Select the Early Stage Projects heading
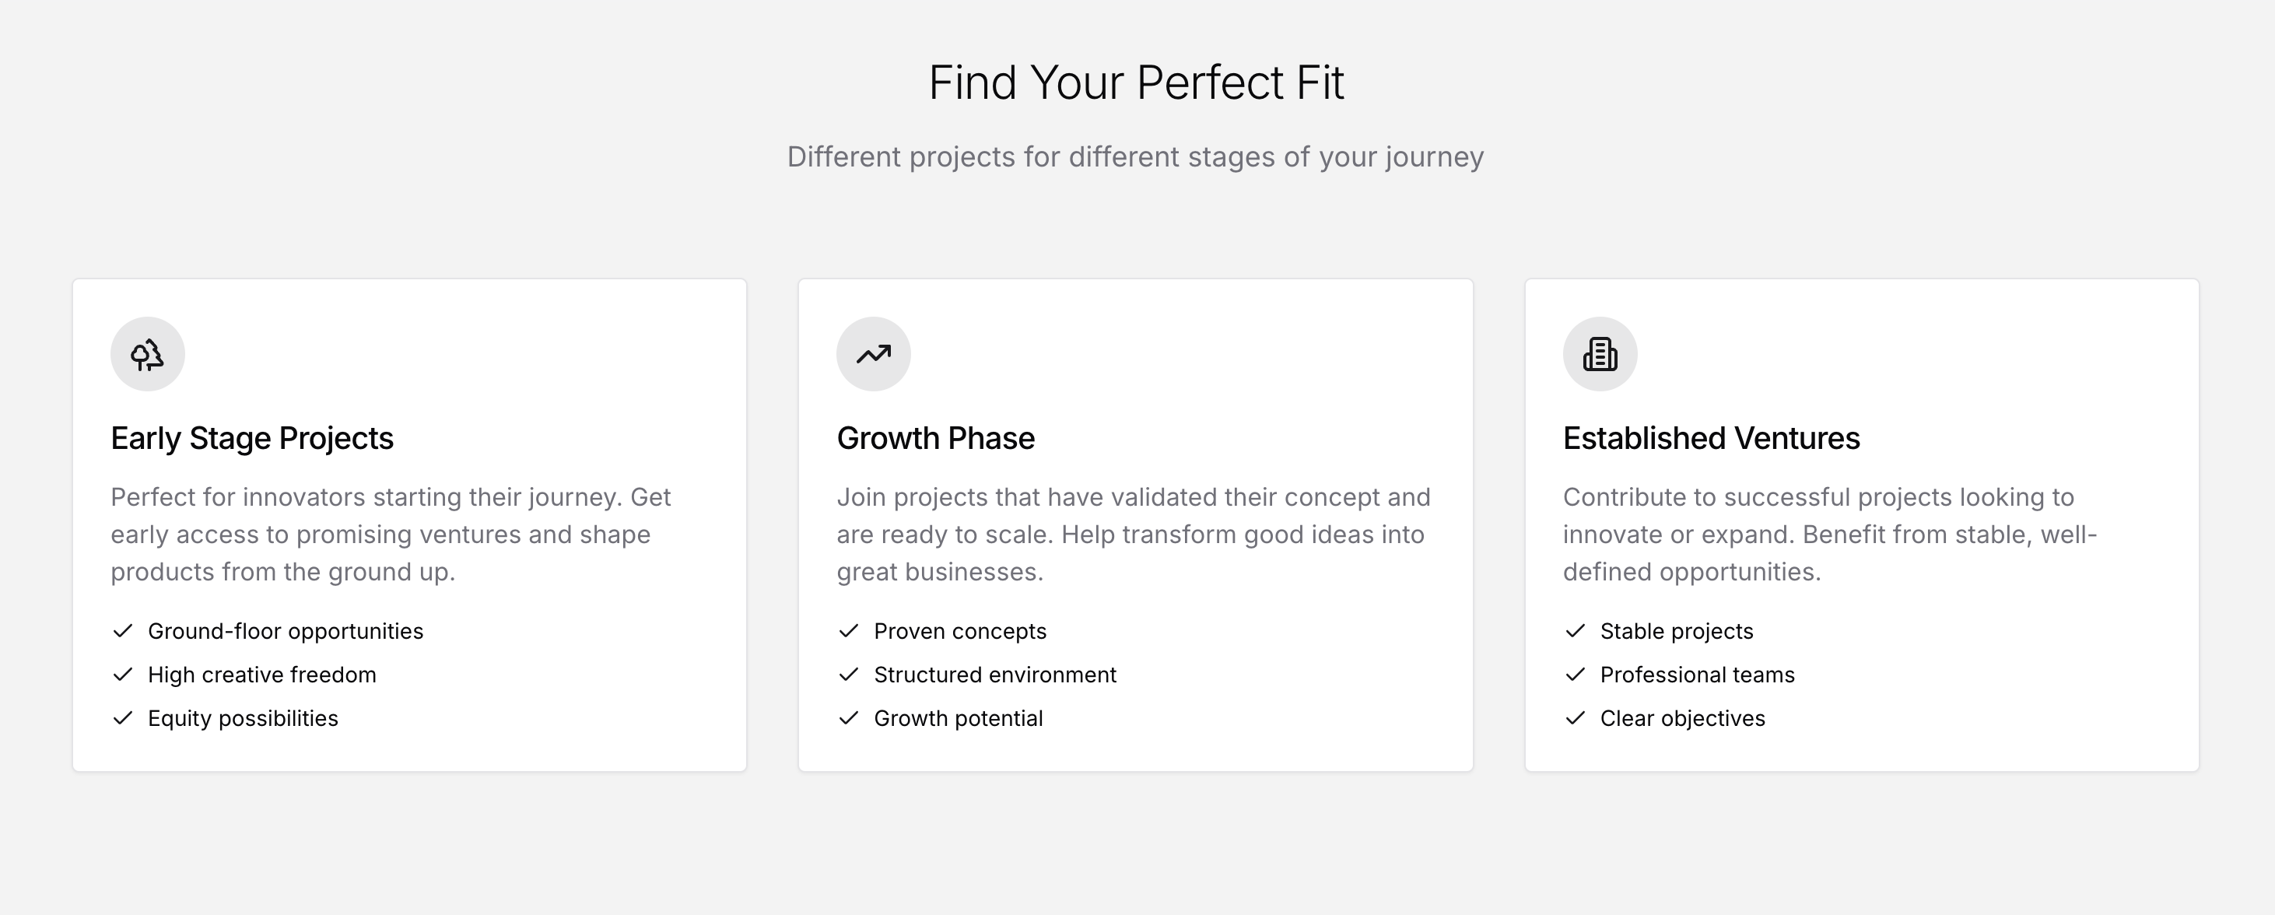Viewport: 2275px width, 915px height. coord(252,438)
